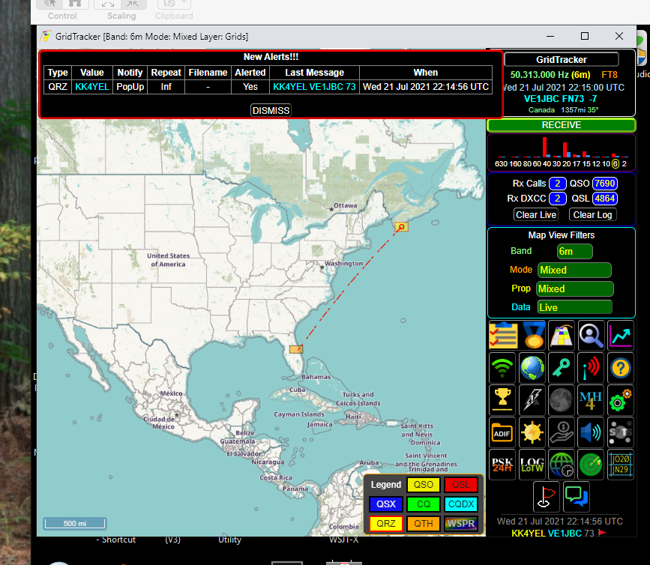Click the donate hand-with-coin icon
650x565 pixels.
click(x=562, y=433)
